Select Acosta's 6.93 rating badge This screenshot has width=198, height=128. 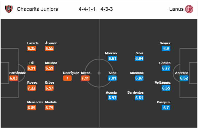tap(112, 98)
